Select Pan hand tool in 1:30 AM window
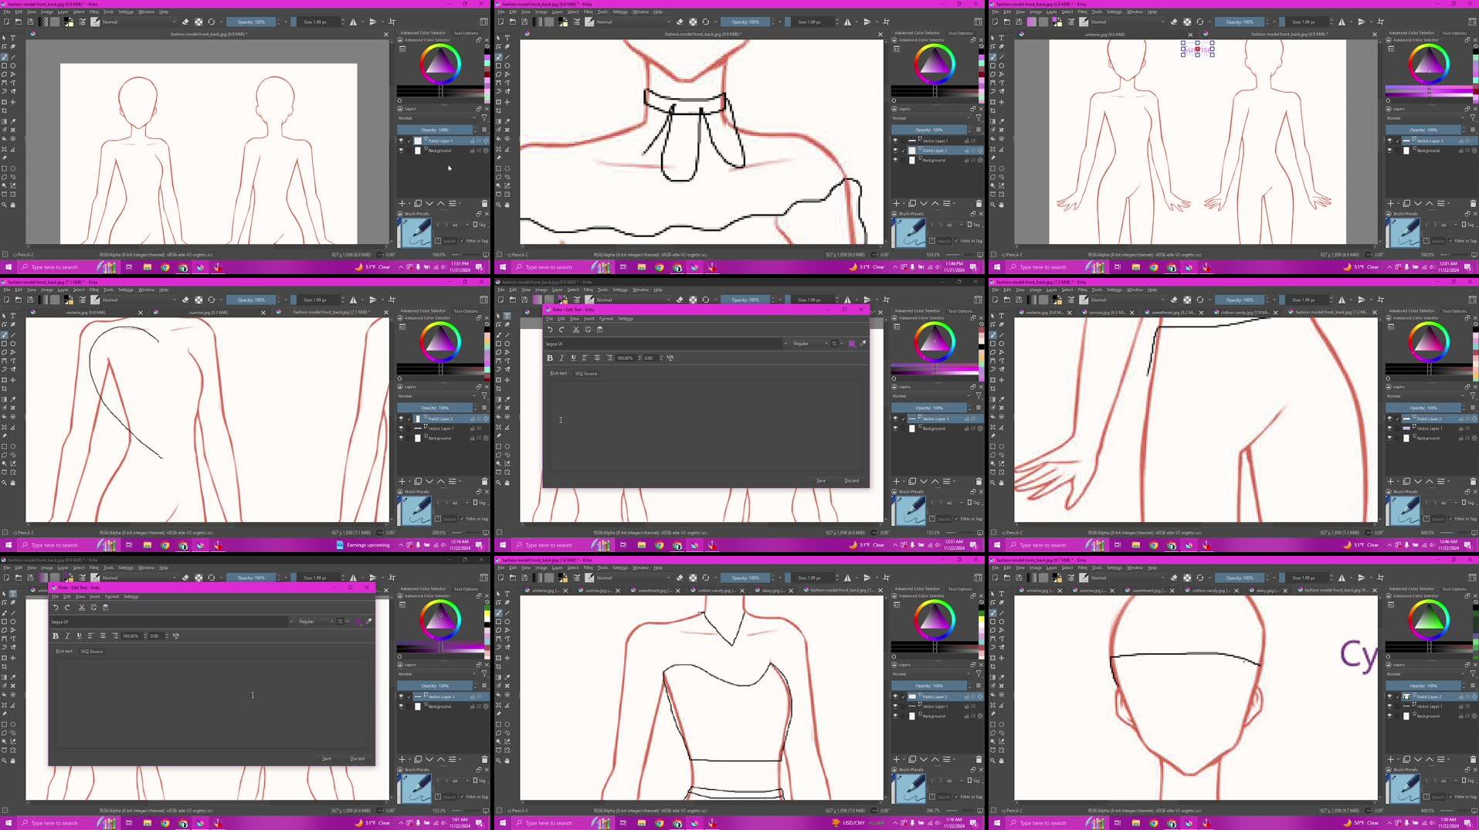This screenshot has width=1479, height=830. [1002, 761]
